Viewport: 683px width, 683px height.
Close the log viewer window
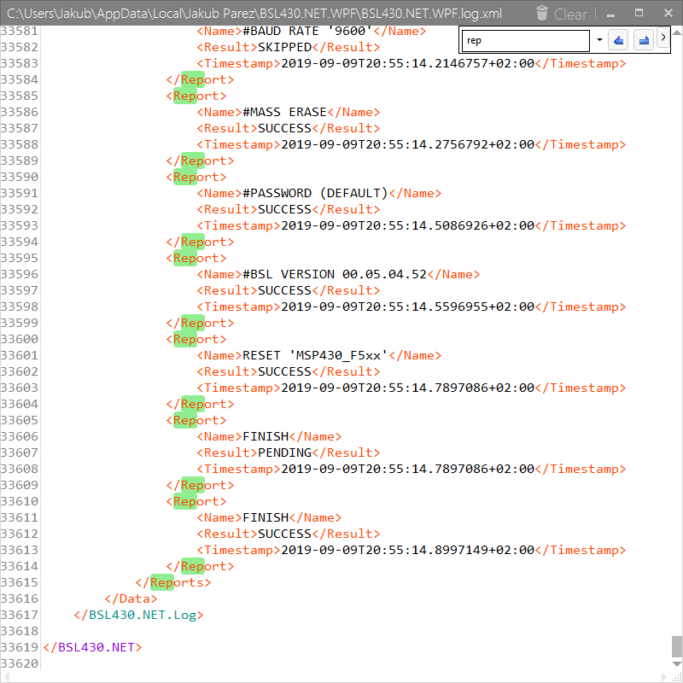pos(668,13)
